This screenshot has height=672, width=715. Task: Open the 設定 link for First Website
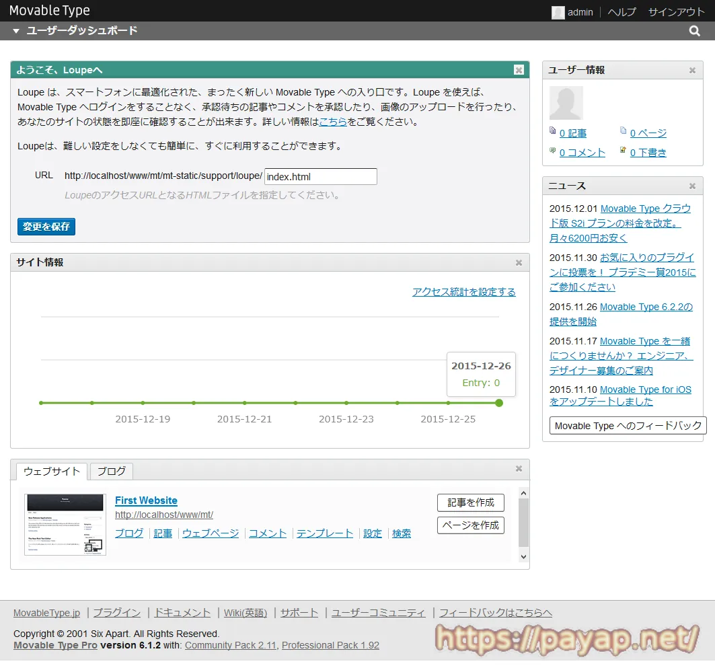tap(373, 533)
